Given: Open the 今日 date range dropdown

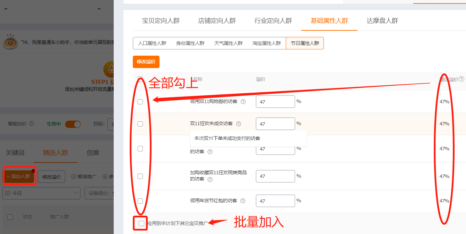Looking at the screenshot, I should pos(41,193).
